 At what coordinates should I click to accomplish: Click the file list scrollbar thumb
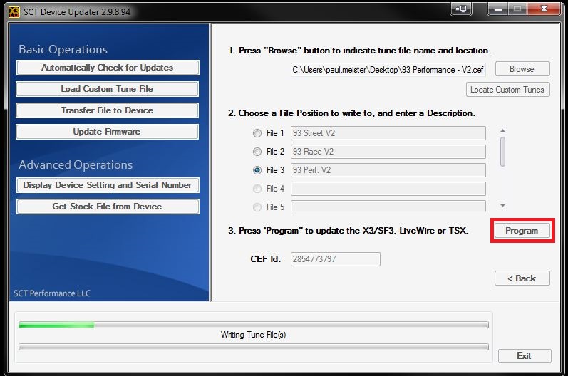pyautogui.click(x=502, y=152)
